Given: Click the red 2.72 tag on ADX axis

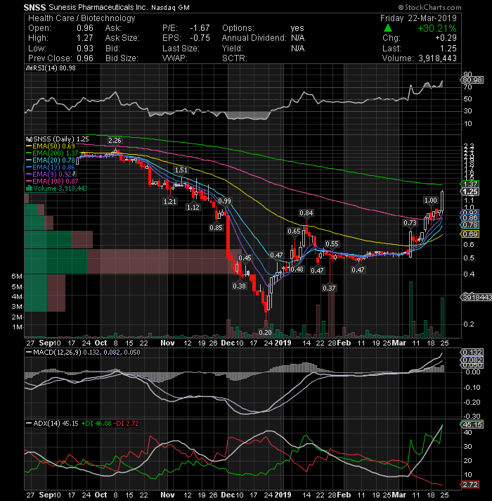Looking at the screenshot, I should click(470, 485).
